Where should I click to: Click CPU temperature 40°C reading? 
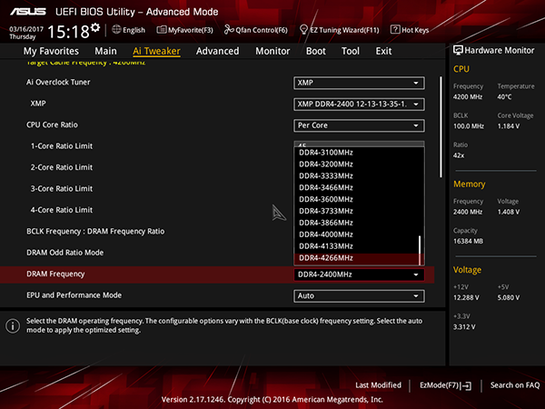tap(504, 97)
